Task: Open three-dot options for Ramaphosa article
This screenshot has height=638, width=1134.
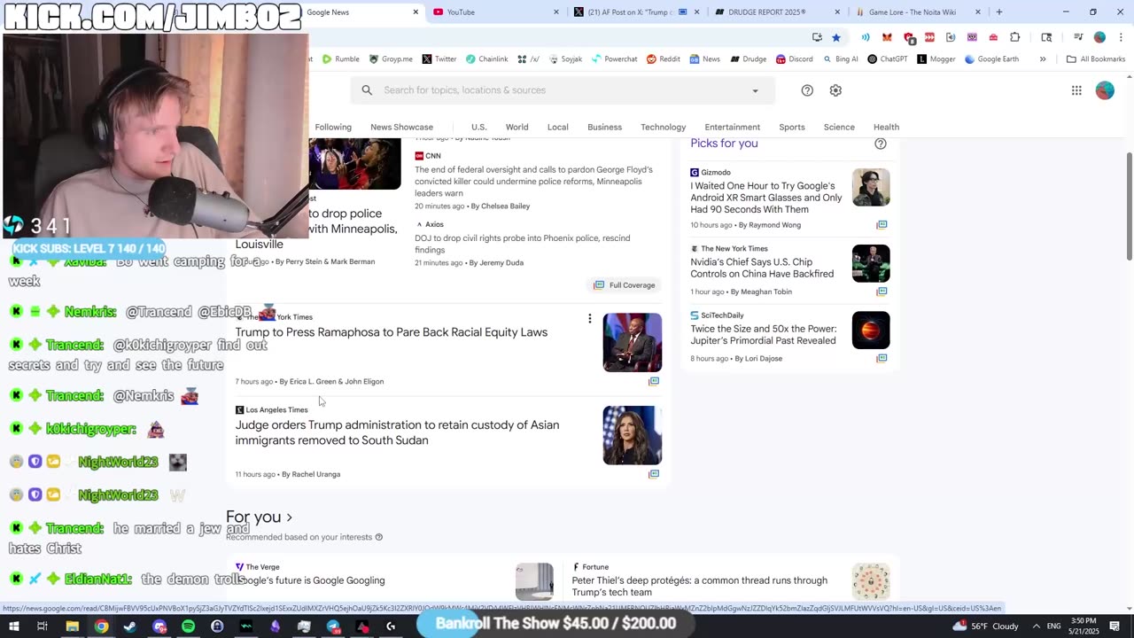Action: click(589, 318)
